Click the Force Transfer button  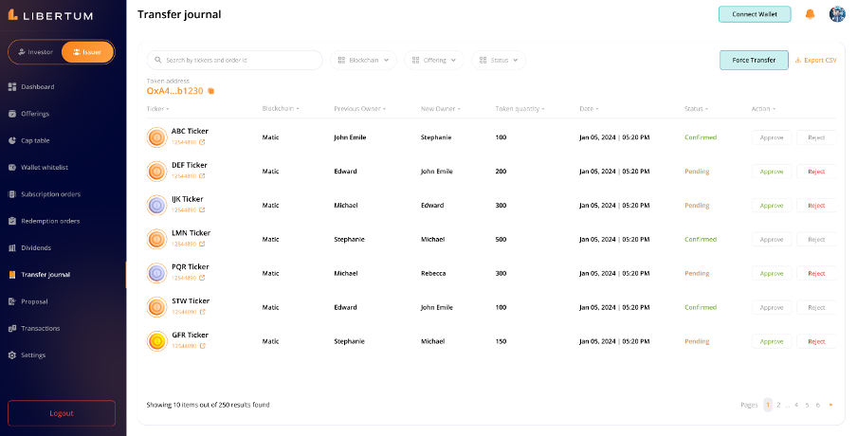[754, 60]
